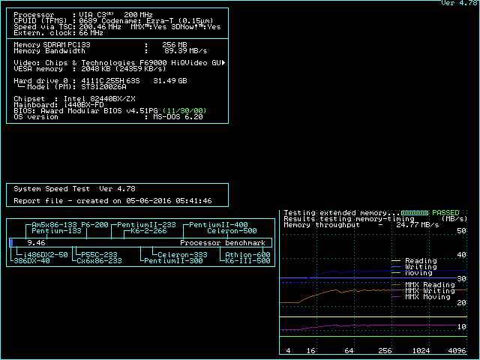Click the Chipset Intel 82440BX/ZX line
480x360 pixels.
[x=74, y=99]
